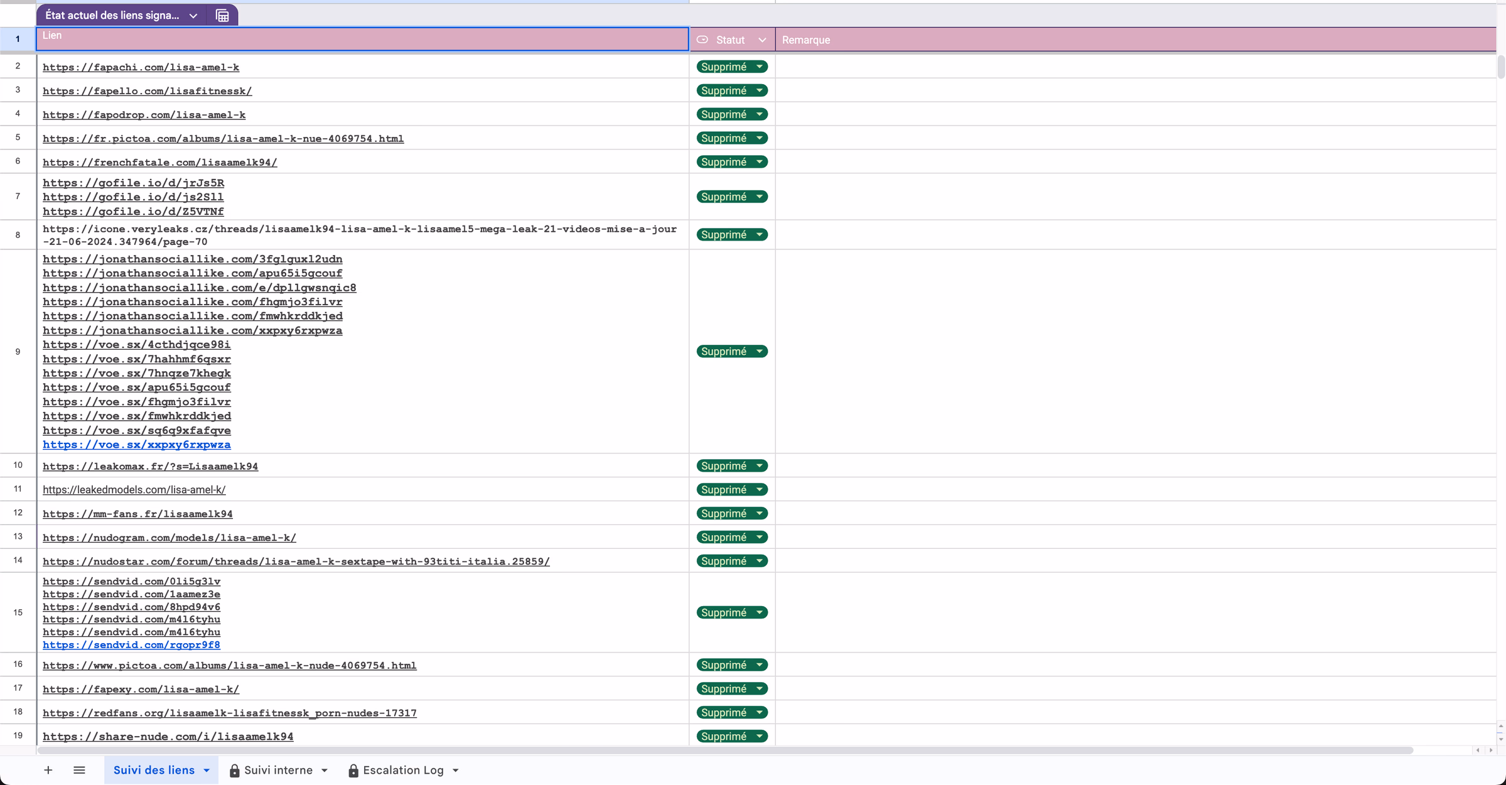
Task: Switch to the Suivi interne tab
Action: [278, 770]
